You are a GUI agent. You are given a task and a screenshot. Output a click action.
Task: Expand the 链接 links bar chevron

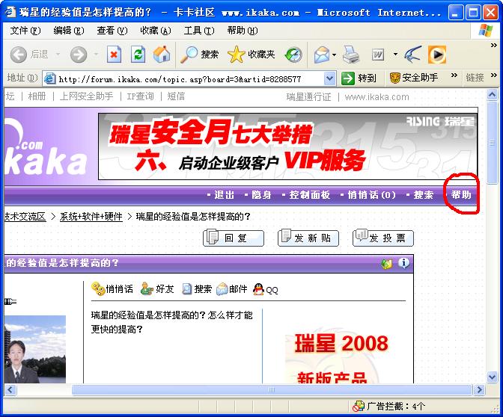point(494,75)
